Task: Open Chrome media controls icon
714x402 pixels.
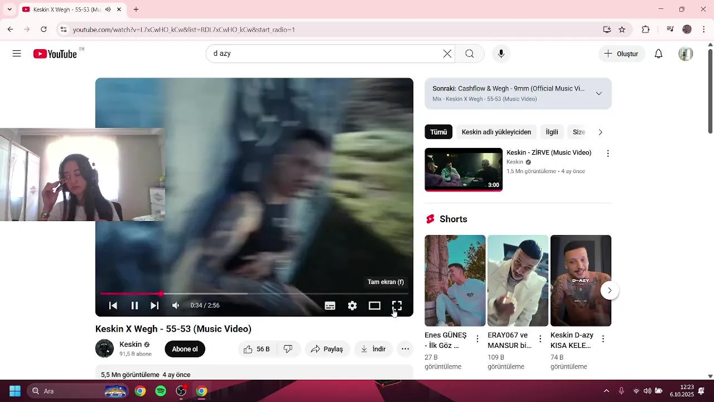Action: pos(670,29)
